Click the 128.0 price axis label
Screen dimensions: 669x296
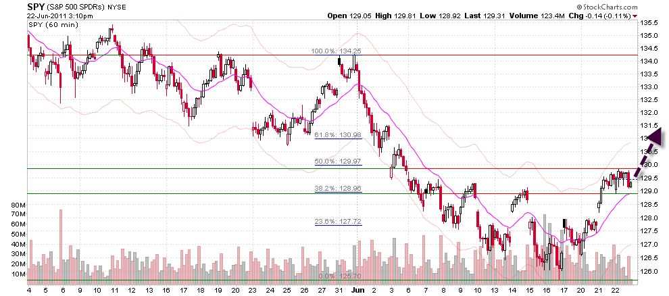649,218
